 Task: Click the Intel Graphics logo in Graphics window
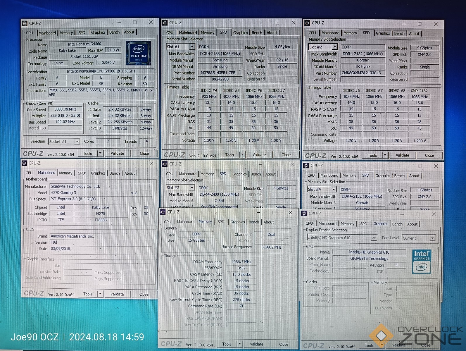(422, 261)
